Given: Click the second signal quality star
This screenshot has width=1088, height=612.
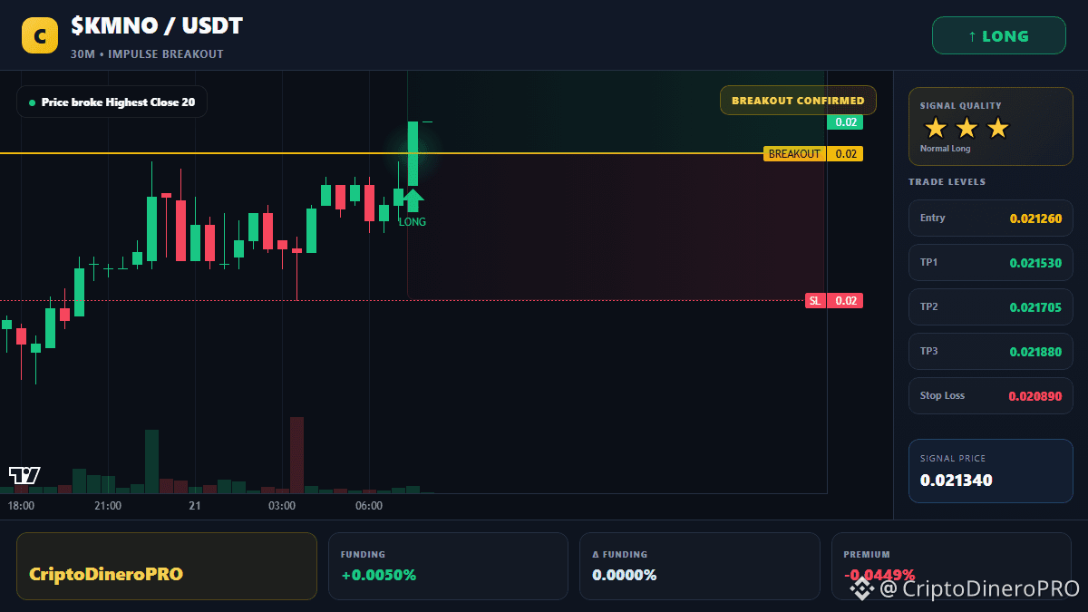Looking at the screenshot, I should tap(967, 129).
